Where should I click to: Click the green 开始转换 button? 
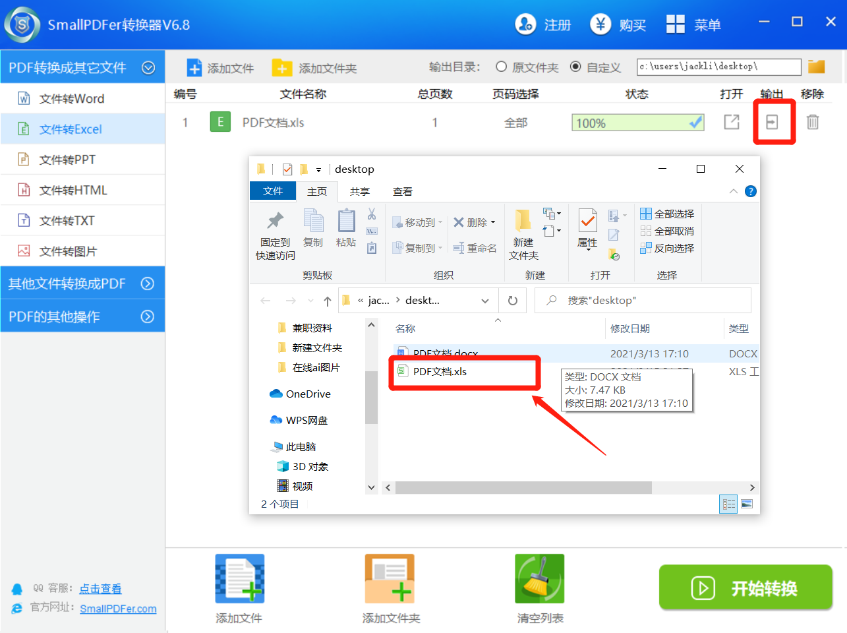pyautogui.click(x=745, y=588)
